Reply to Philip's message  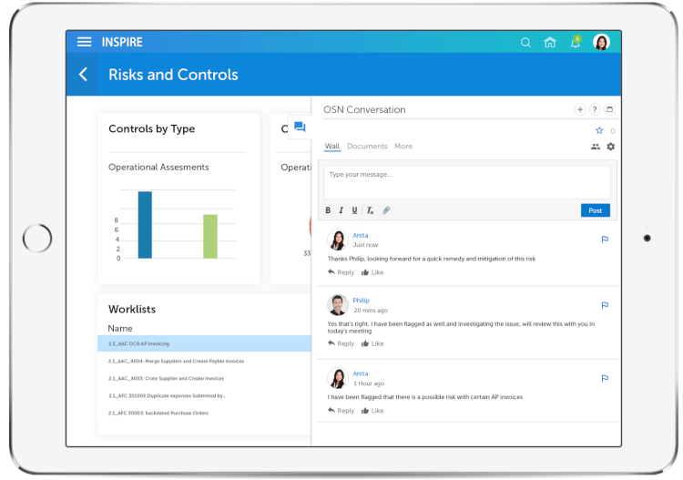(x=341, y=343)
